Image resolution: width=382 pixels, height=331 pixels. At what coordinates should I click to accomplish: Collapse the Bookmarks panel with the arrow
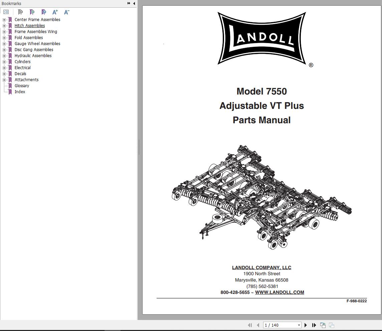point(134,3)
